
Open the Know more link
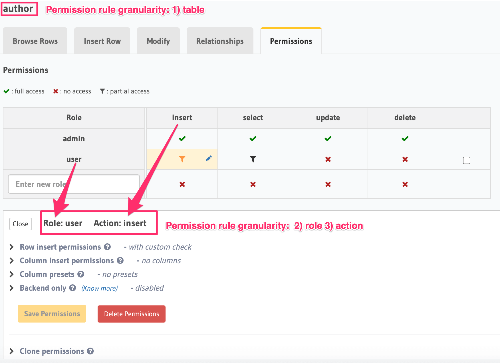pos(100,288)
